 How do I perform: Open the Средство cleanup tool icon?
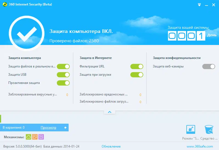pyautogui.click(x=209, y=129)
